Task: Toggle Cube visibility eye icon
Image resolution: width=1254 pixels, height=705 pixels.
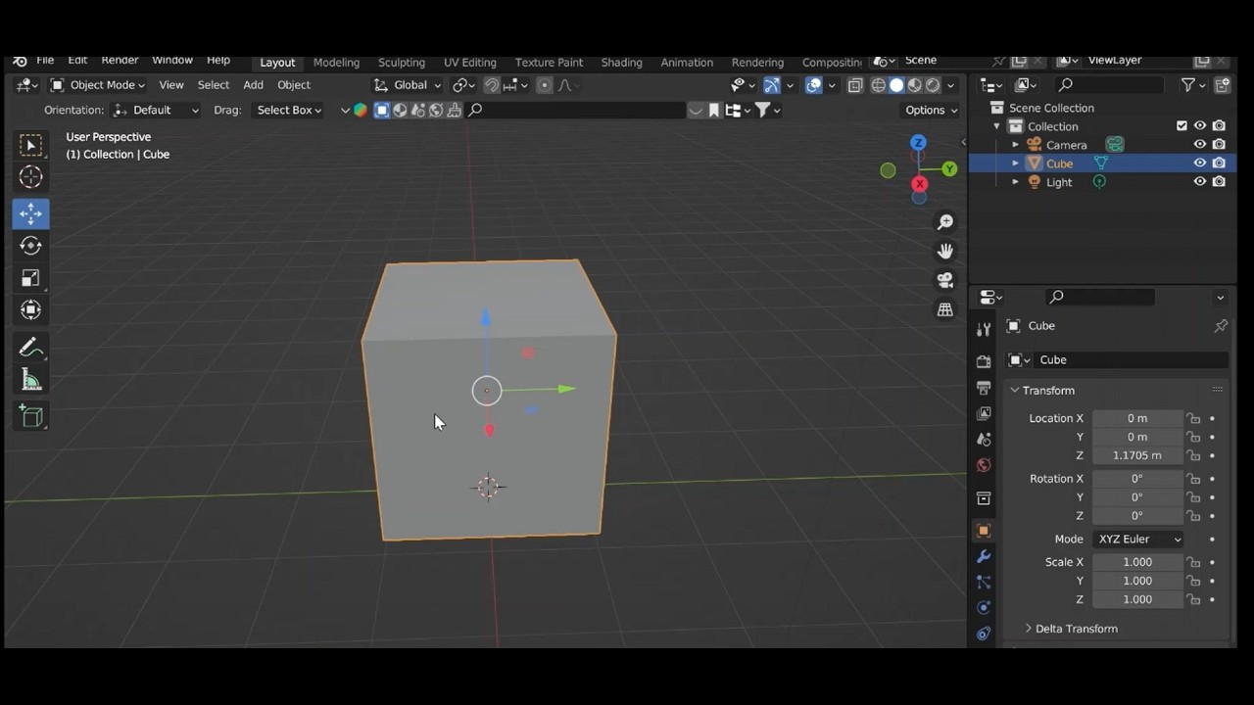Action: (x=1199, y=164)
